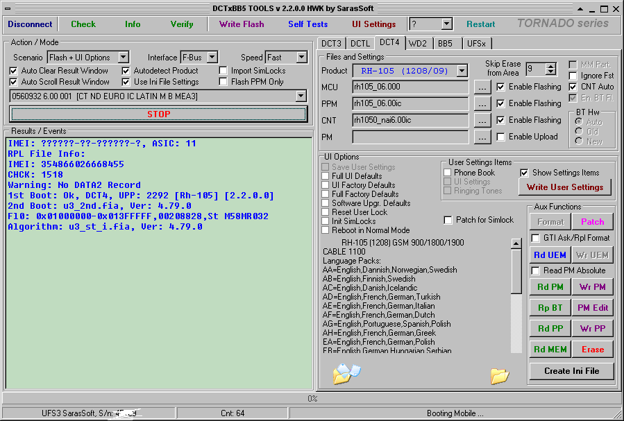Click the Patch button
The height and width of the screenshot is (421, 624).
(x=592, y=222)
